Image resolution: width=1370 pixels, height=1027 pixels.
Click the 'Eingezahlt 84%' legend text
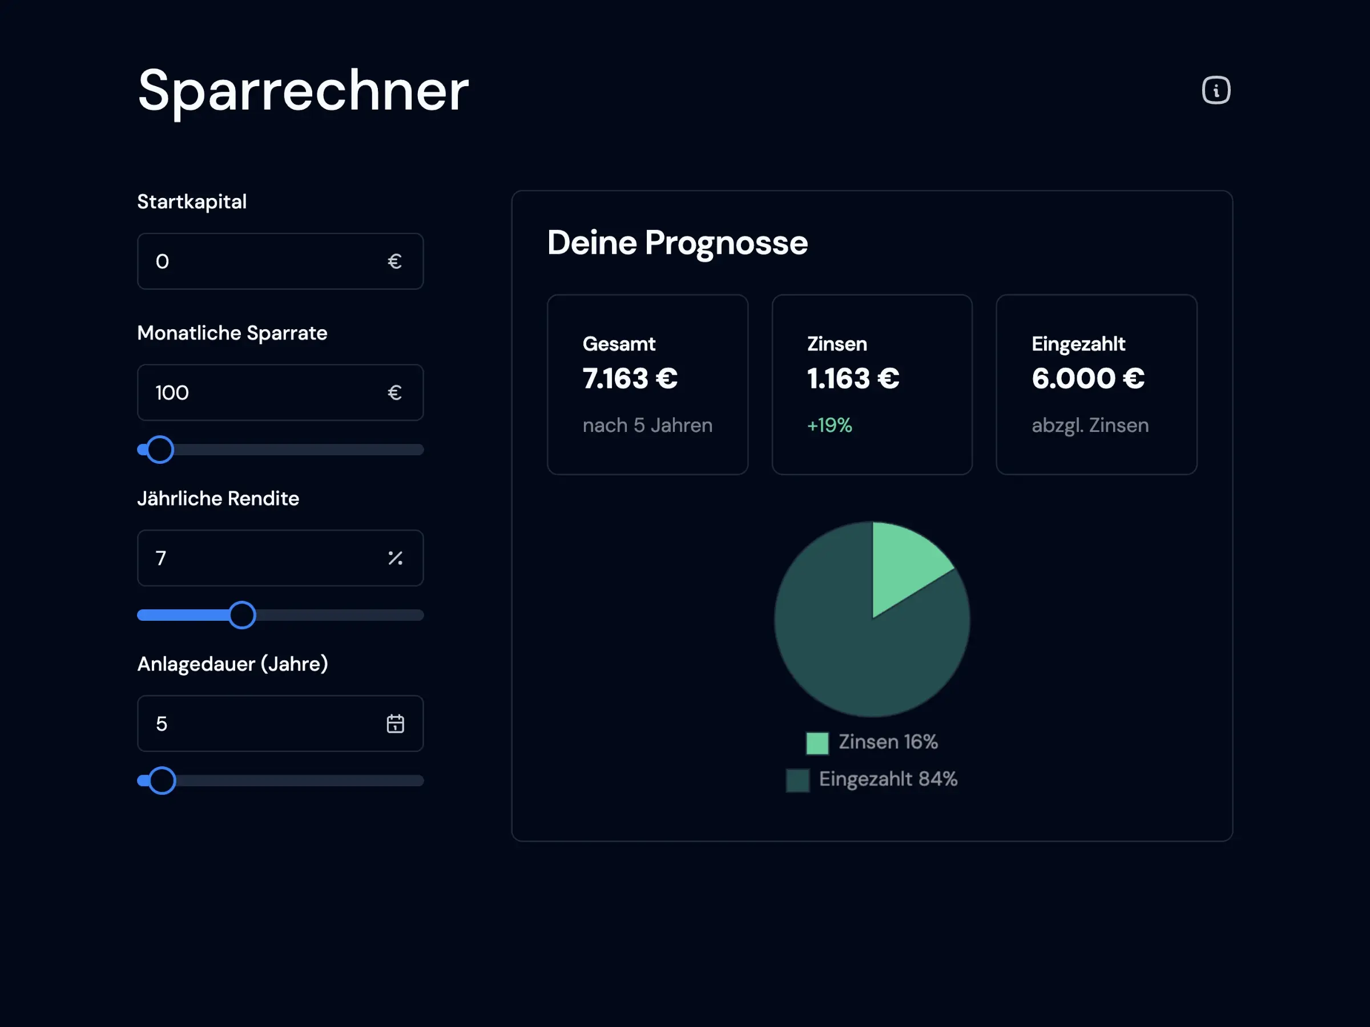pyautogui.click(x=888, y=779)
